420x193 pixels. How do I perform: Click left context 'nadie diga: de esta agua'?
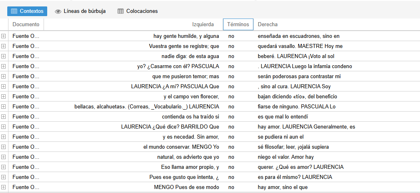point(190,56)
